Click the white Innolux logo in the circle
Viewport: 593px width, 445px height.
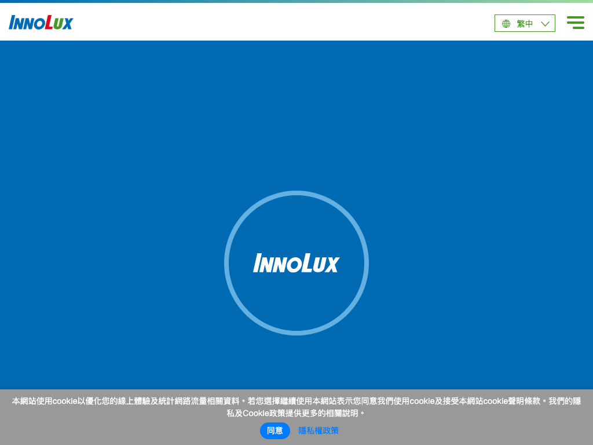(x=296, y=263)
